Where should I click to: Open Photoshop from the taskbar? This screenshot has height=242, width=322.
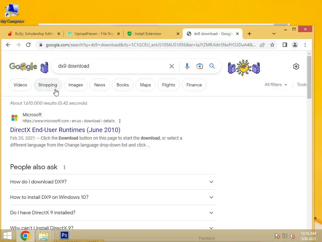64,235
